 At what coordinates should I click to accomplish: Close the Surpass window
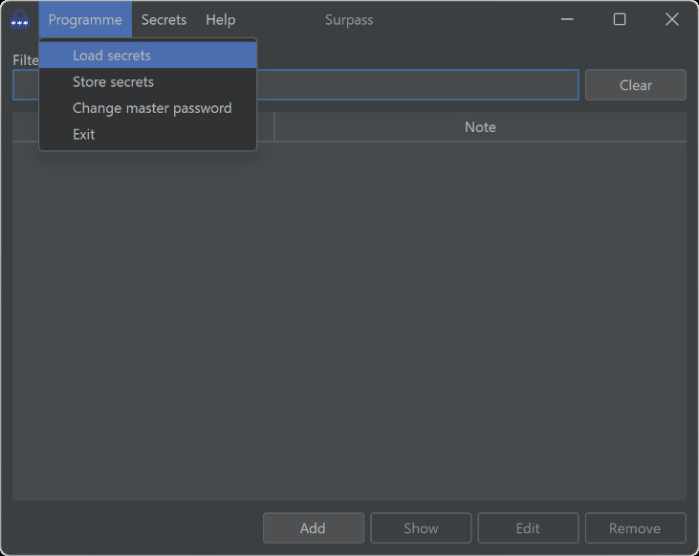[672, 19]
